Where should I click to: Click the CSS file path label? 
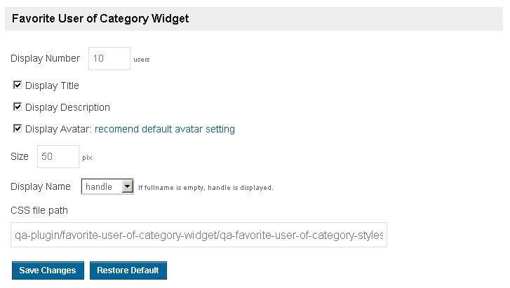tap(39, 210)
